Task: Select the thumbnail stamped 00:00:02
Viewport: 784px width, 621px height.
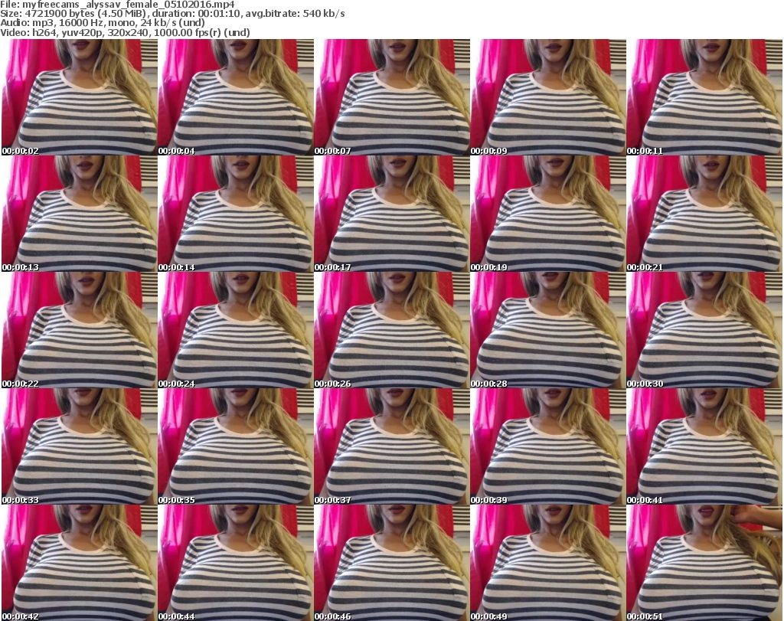Action: (x=80, y=97)
